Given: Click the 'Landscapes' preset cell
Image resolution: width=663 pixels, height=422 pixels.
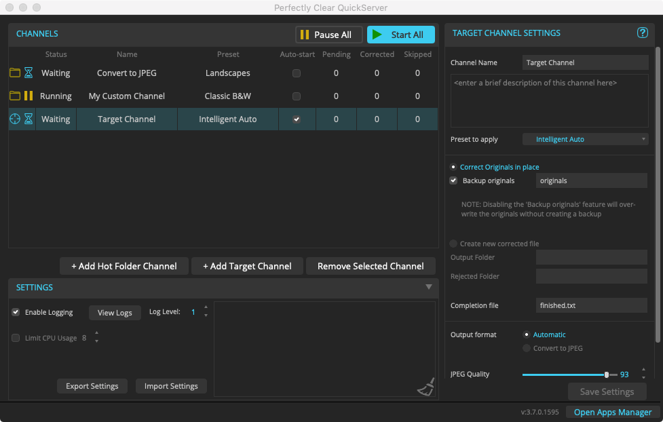Looking at the screenshot, I should pyautogui.click(x=228, y=73).
